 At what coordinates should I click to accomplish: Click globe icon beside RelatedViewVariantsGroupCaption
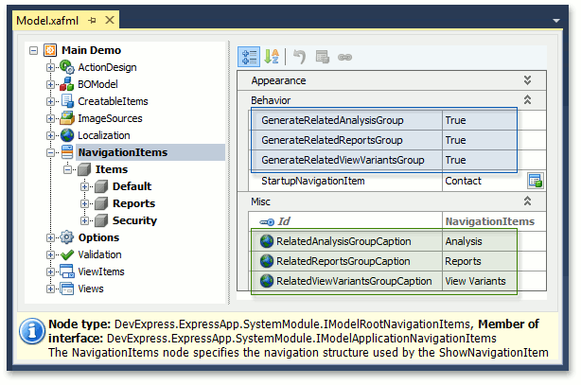pyautogui.click(x=267, y=281)
